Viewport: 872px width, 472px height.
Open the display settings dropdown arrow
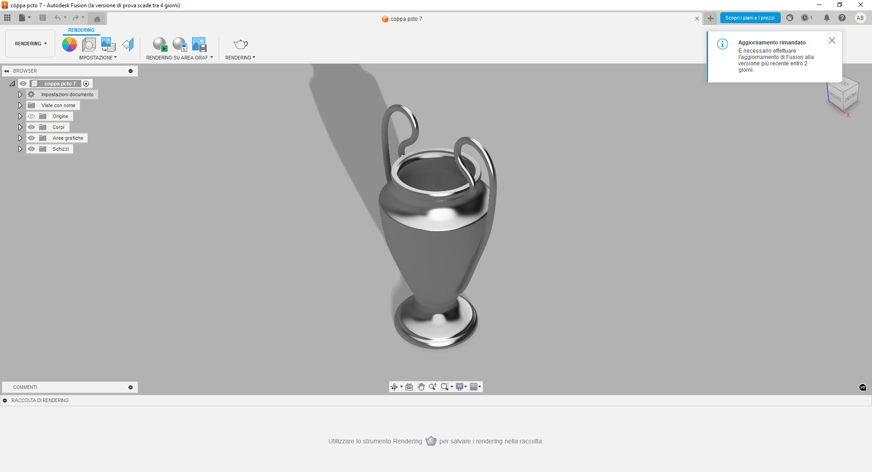466,387
